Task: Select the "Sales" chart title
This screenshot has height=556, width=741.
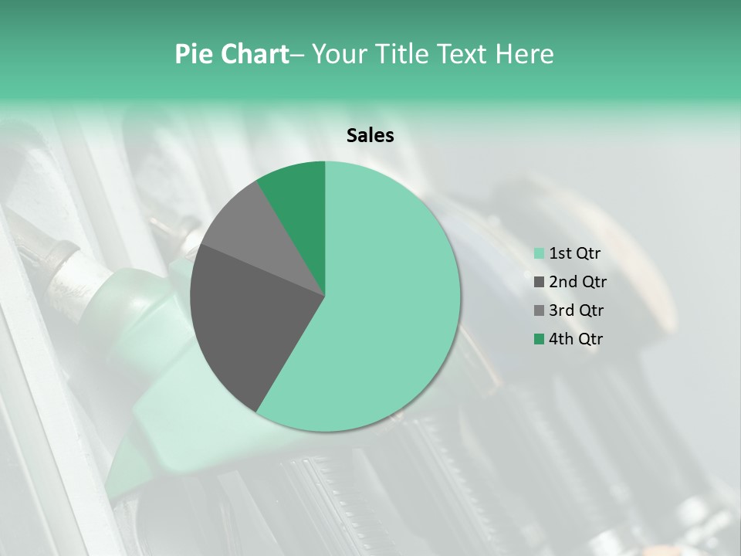Action: [x=370, y=135]
